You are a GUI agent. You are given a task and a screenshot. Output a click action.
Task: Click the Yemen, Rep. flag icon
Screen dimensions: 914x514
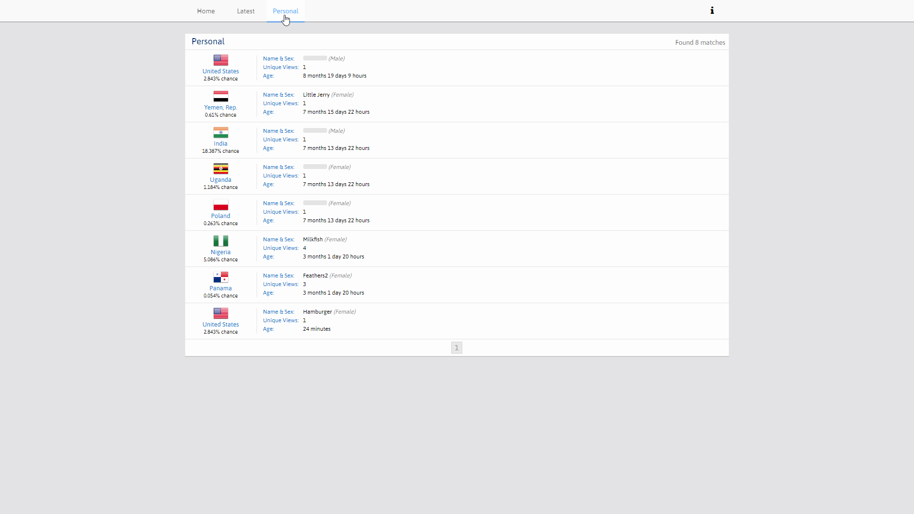(220, 96)
